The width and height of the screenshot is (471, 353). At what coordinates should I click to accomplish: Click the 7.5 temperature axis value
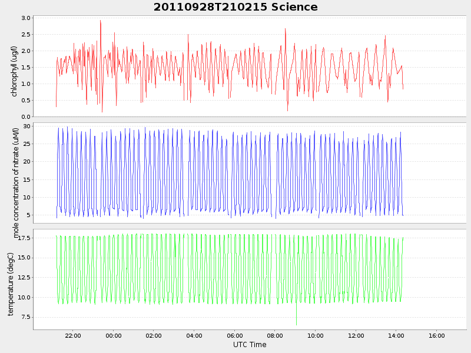(x=26, y=317)
